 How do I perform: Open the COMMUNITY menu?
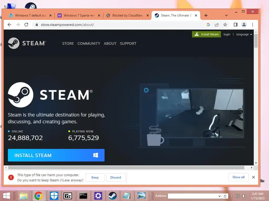pos(89,43)
